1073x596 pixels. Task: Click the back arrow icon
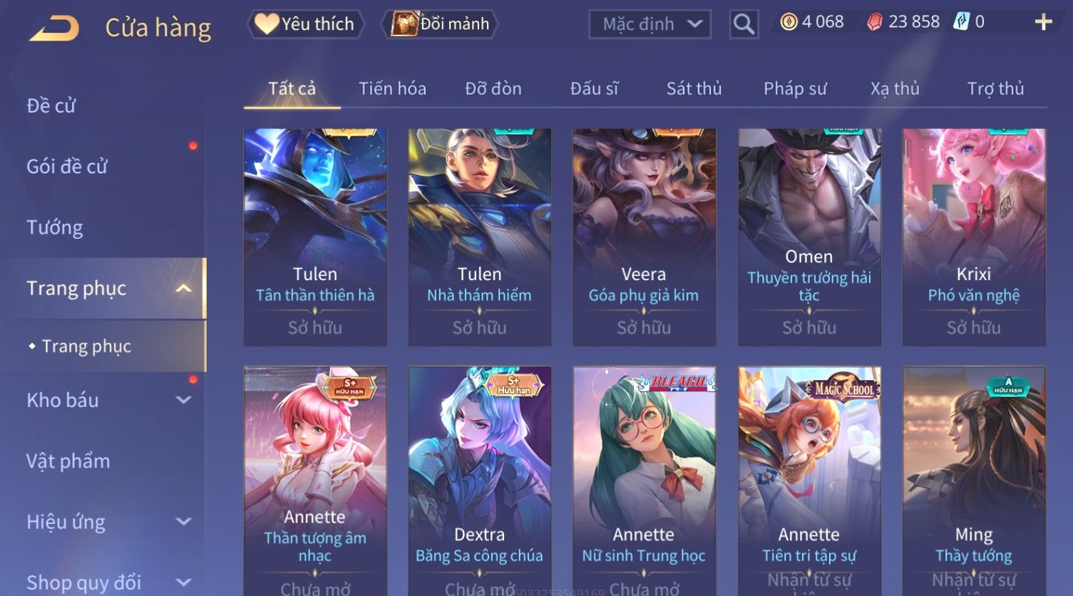click(54, 29)
